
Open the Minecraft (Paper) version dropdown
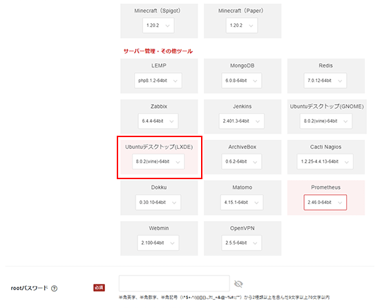[x=242, y=25]
